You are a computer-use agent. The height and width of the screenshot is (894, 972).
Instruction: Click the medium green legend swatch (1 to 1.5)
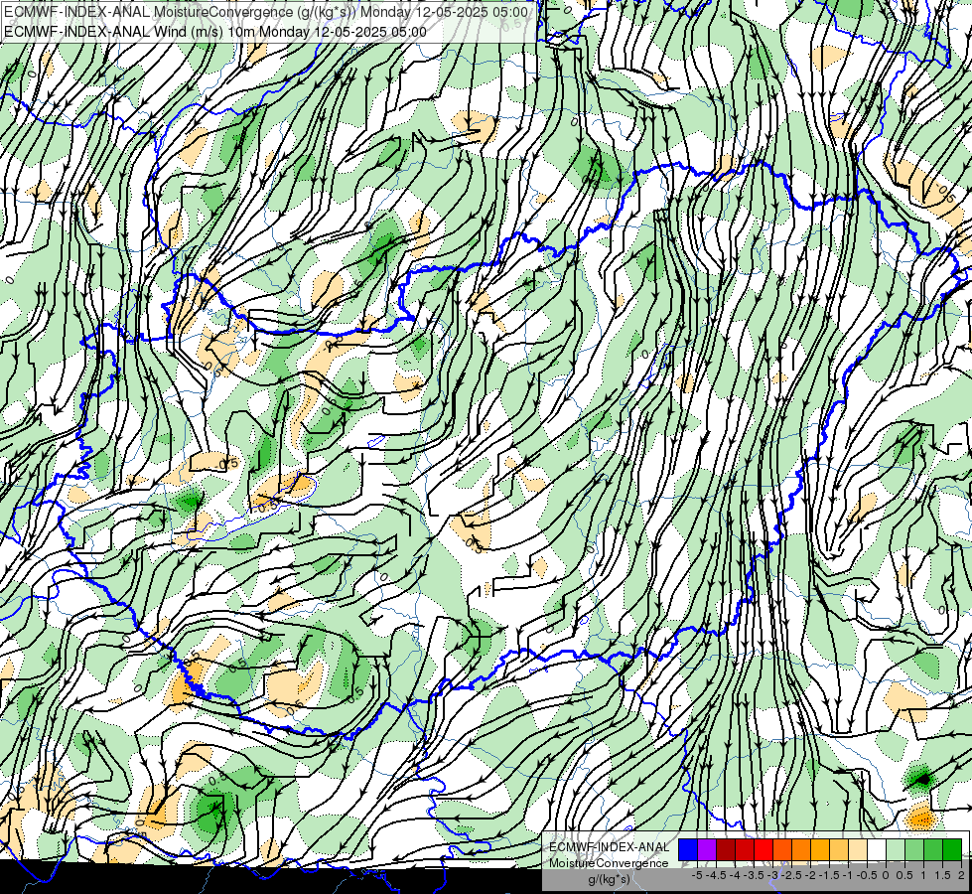tap(933, 849)
